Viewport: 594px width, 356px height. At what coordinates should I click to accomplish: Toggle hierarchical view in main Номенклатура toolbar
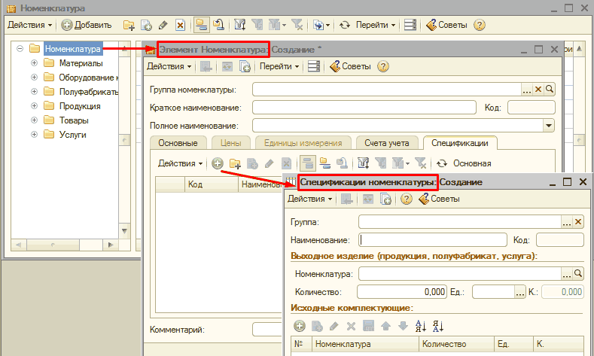pyautogui.click(x=202, y=26)
